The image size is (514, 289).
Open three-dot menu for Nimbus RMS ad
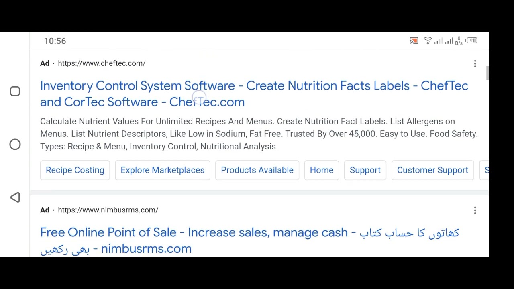475,210
